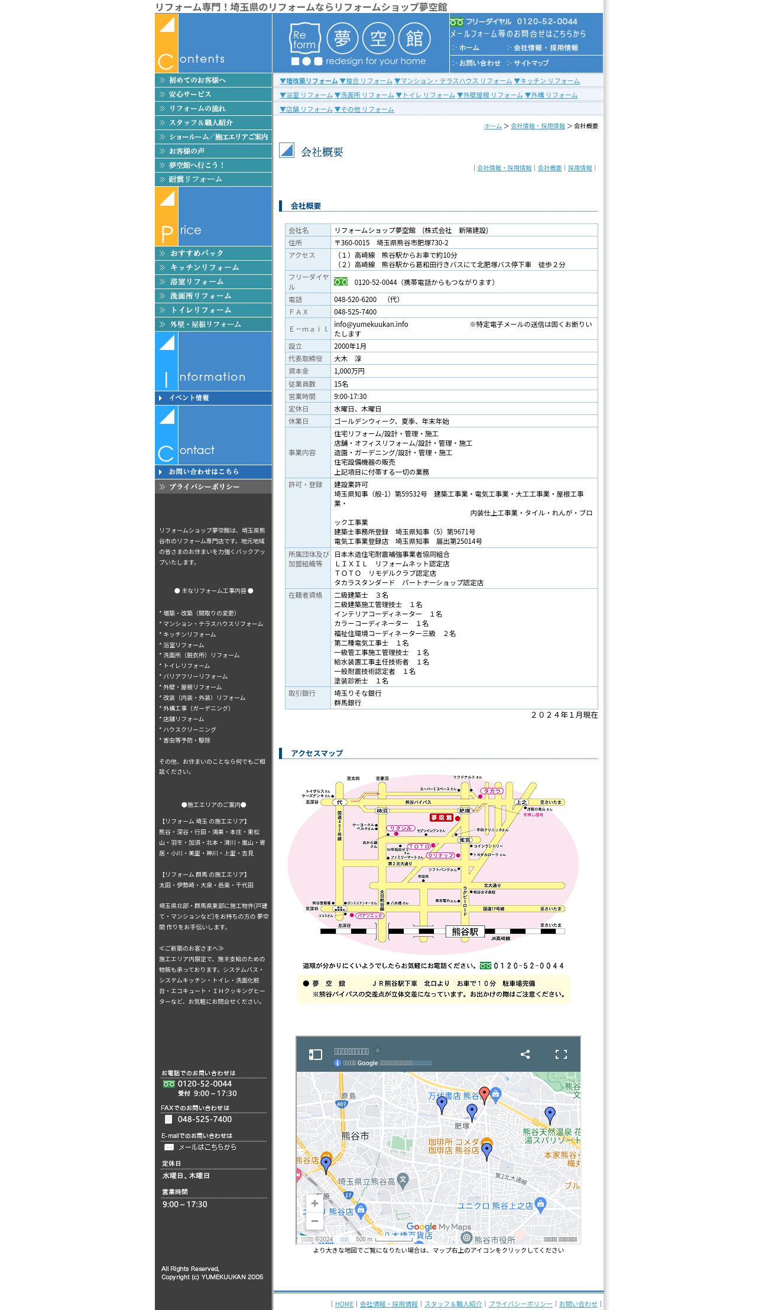759x1310 pixels.
Task: Open the ▼キッチンリフォーム top category link
Action: point(547,81)
